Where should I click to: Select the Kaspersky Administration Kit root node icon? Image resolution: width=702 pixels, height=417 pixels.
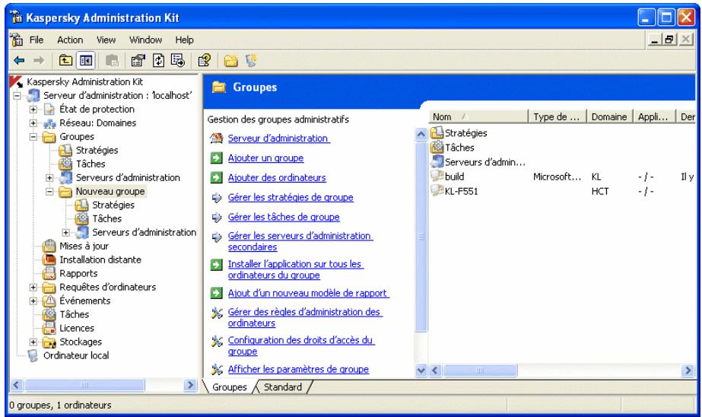(16, 82)
